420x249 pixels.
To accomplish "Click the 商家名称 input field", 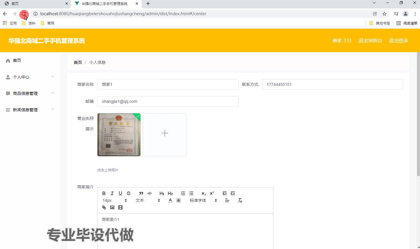I will pos(168,84).
